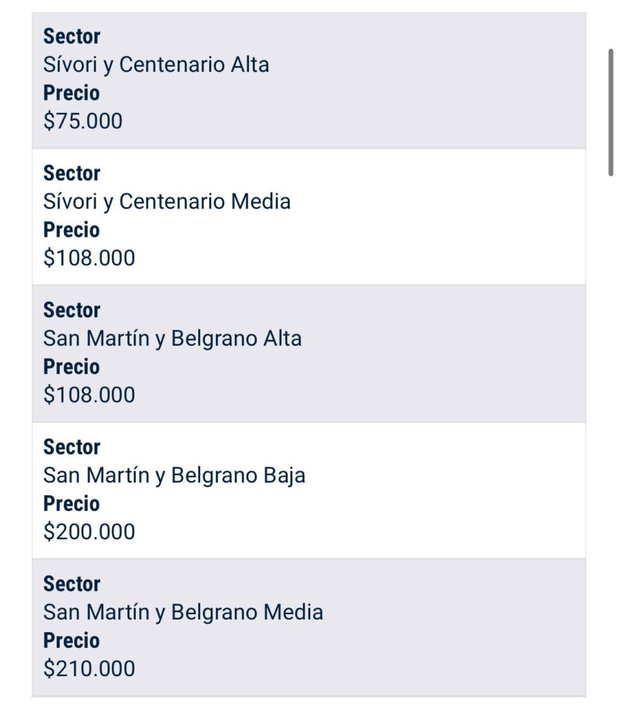
Task: Select the San Martín y Belgrano Alta sector name
Action: pos(172,339)
